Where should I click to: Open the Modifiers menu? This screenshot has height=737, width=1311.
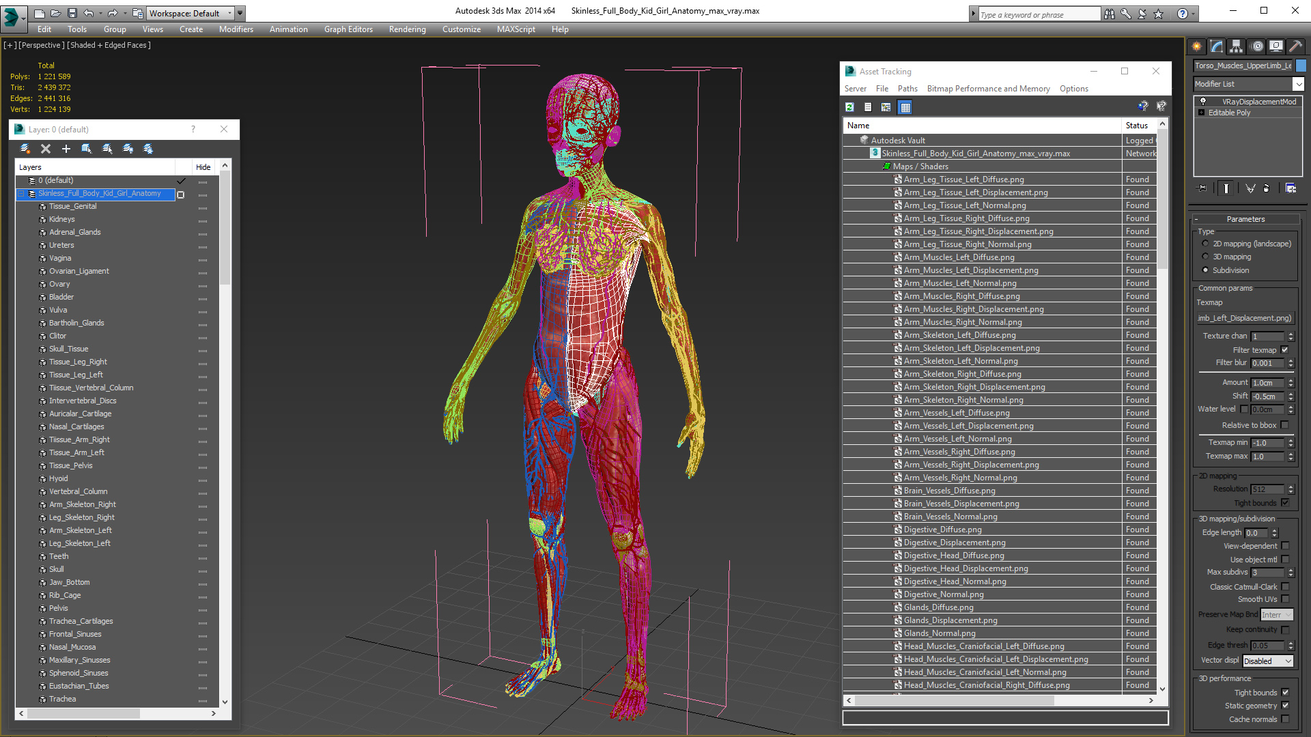pos(236,29)
